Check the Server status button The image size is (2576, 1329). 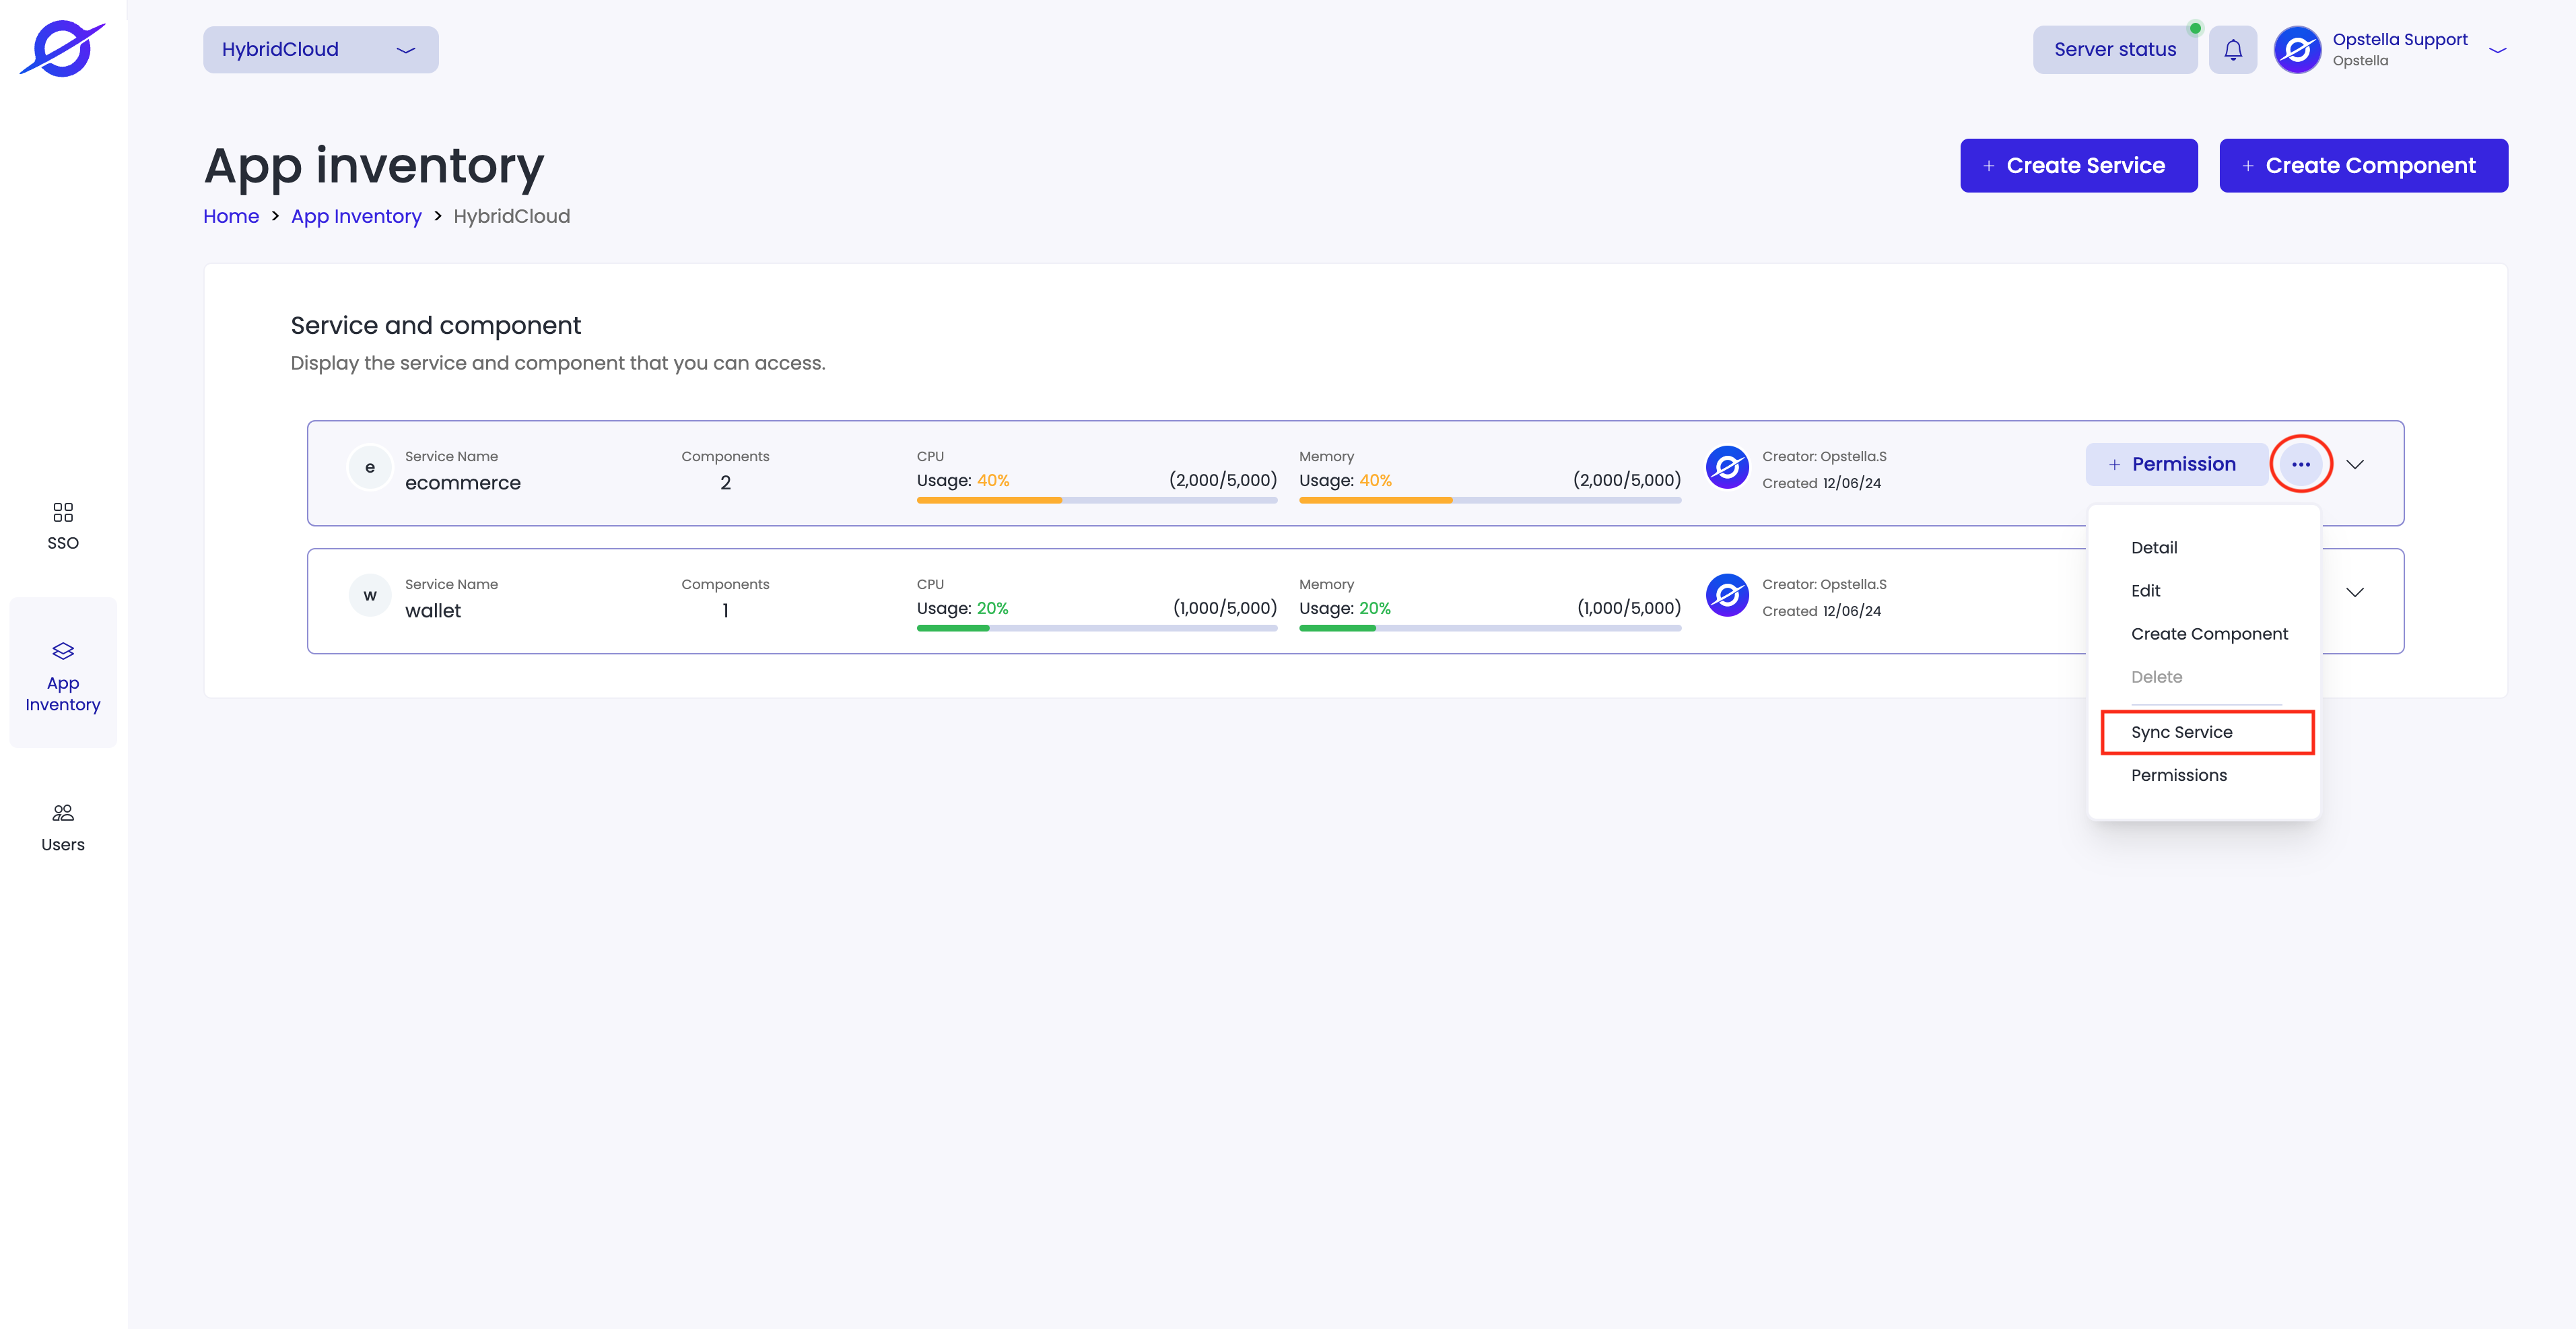click(x=2114, y=49)
